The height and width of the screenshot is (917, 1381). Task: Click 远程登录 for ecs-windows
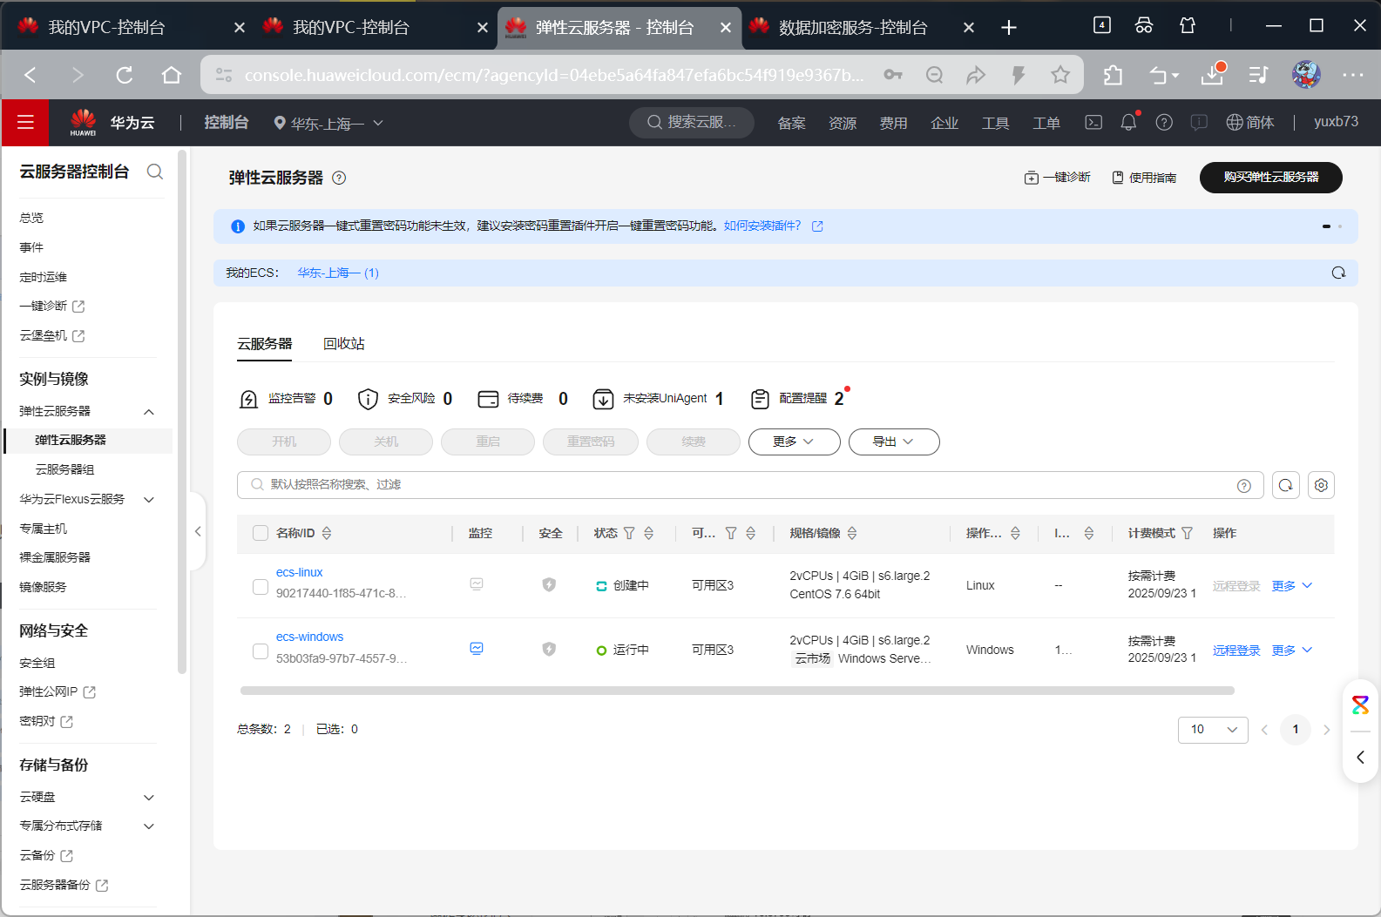tap(1236, 651)
